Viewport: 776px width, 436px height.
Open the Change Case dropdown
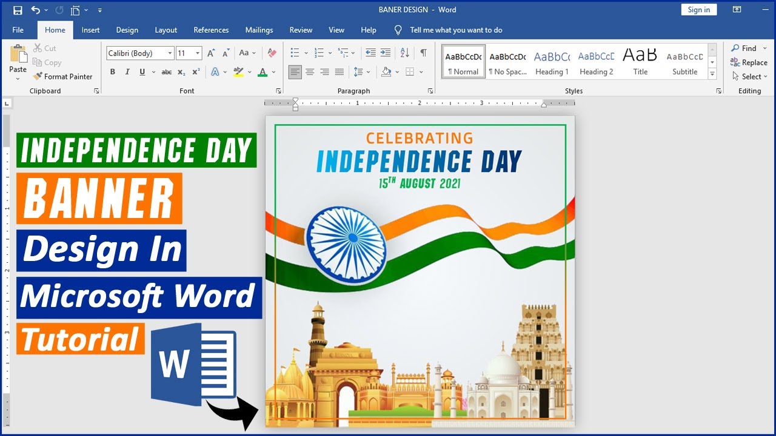point(247,53)
